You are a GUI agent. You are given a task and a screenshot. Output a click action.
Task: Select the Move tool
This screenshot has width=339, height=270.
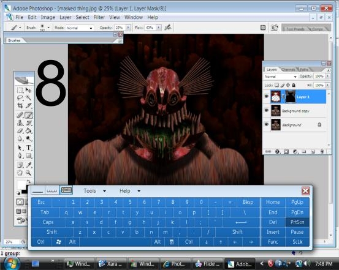tap(29, 90)
